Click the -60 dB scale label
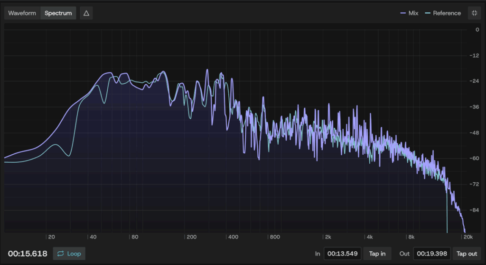 pyautogui.click(x=474, y=158)
